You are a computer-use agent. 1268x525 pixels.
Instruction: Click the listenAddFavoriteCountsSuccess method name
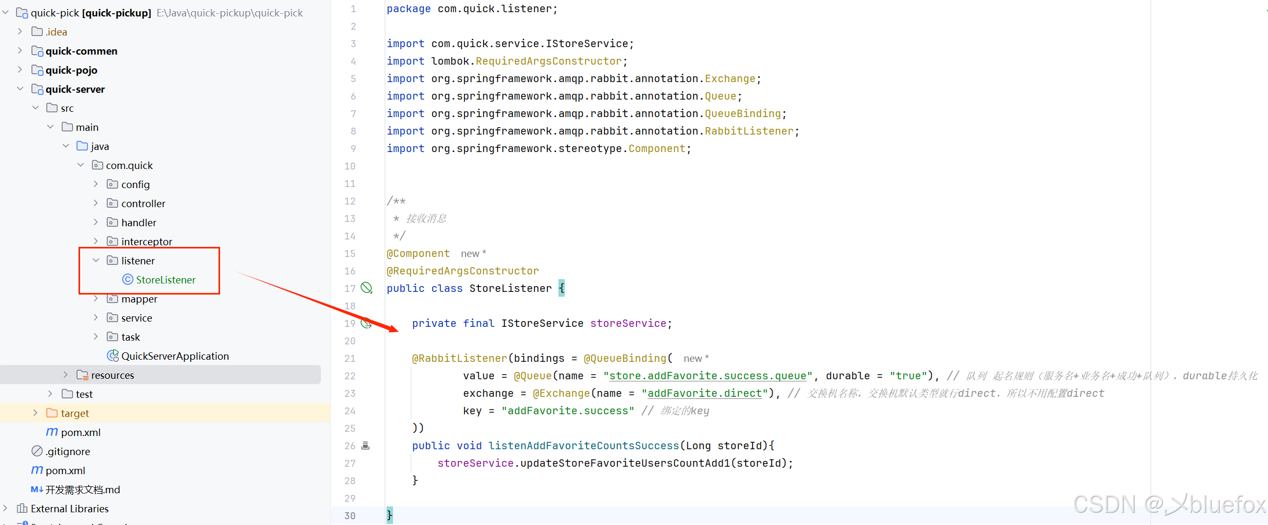tap(583, 446)
